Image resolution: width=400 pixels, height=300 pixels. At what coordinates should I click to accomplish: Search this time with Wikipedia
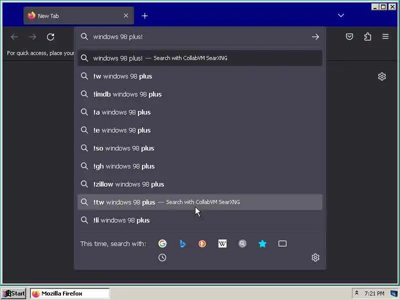click(x=222, y=243)
